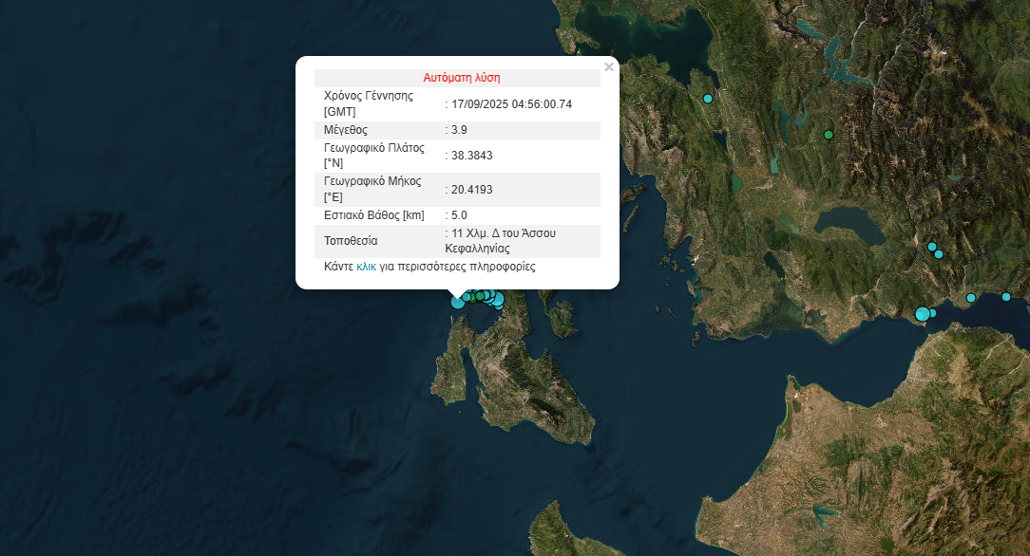Close the earthquake info popup
This screenshot has width=1030, height=556.
[x=609, y=67]
